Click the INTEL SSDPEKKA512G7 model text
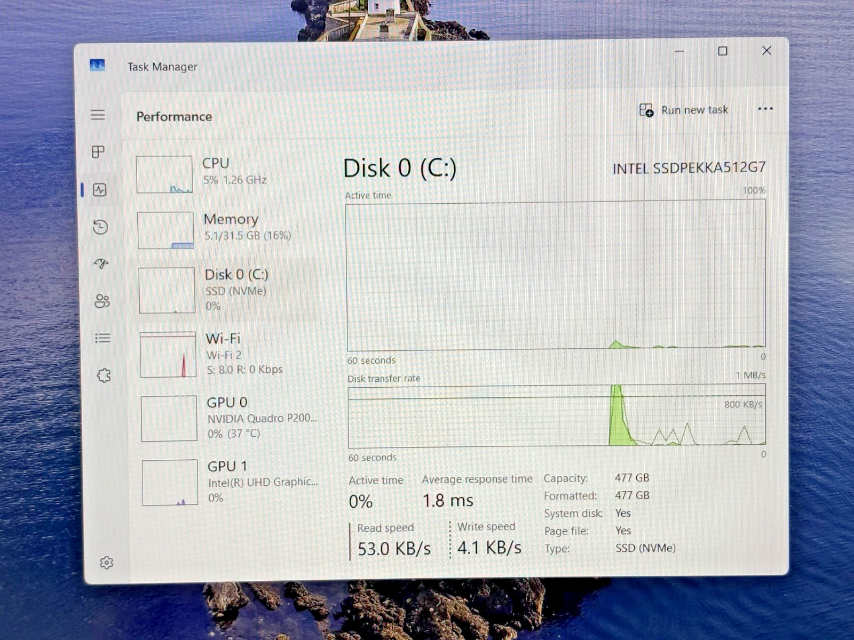Image resolution: width=854 pixels, height=640 pixels. click(689, 168)
